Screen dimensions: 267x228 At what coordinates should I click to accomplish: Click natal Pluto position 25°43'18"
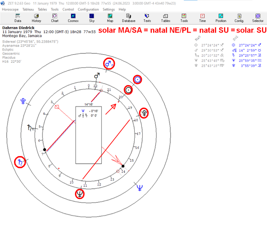(x=210, y=66)
